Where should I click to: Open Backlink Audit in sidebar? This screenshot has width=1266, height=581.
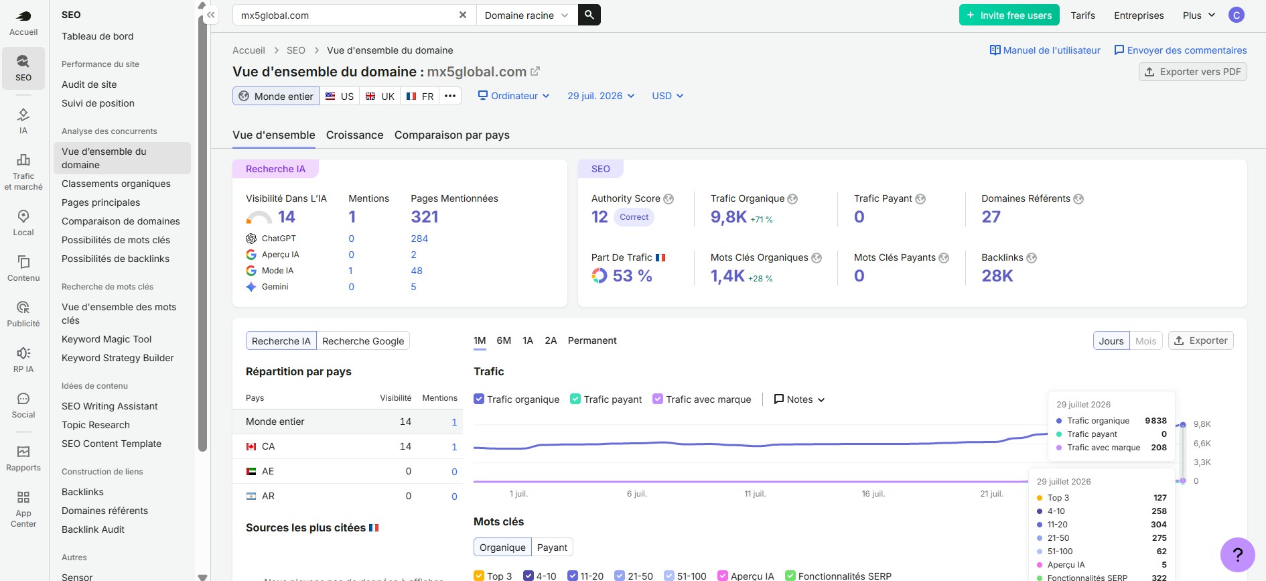pos(93,529)
